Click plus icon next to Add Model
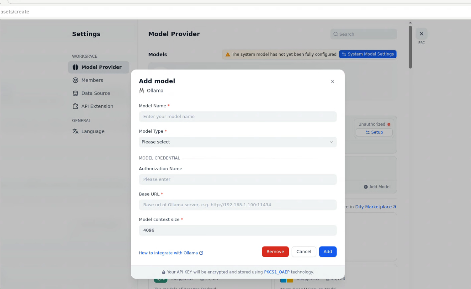 (x=366, y=187)
